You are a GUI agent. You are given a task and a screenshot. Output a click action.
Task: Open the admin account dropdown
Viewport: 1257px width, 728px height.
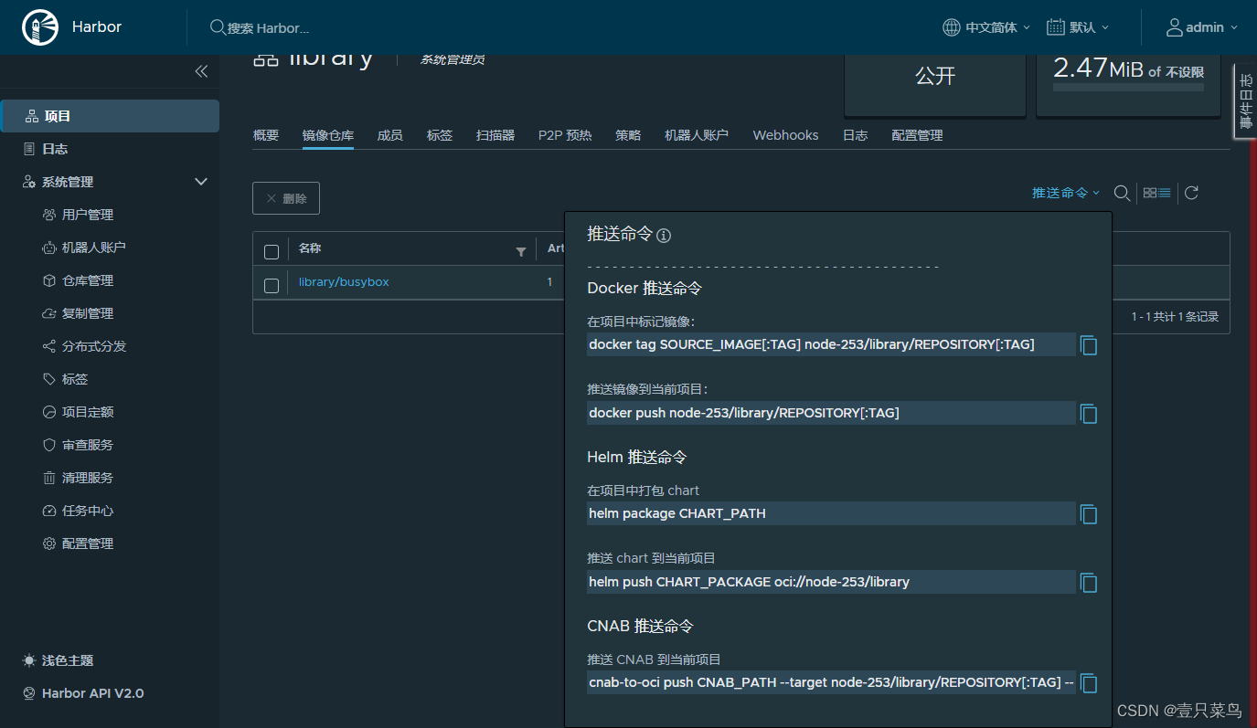pyautogui.click(x=1211, y=27)
